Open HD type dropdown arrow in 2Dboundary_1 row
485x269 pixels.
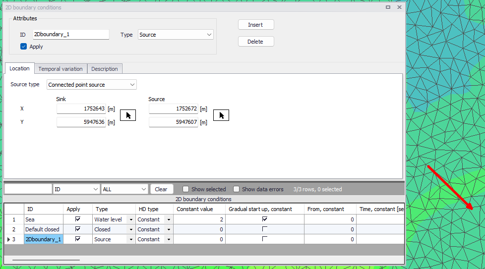click(169, 239)
